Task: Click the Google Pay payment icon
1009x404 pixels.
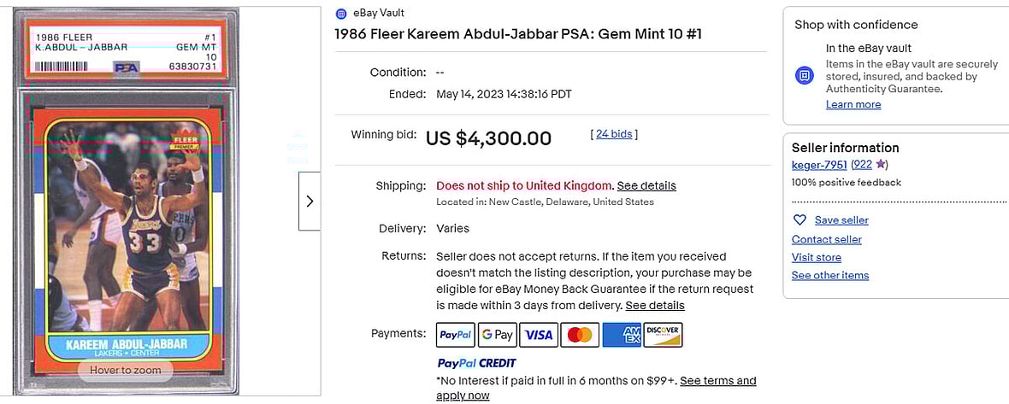Action: [497, 335]
